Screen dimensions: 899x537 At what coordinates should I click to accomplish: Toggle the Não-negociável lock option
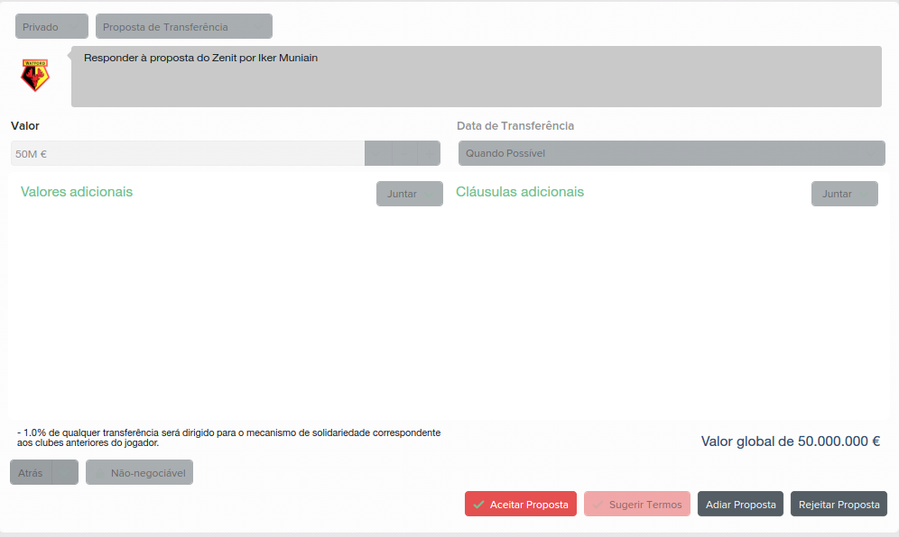pos(139,472)
